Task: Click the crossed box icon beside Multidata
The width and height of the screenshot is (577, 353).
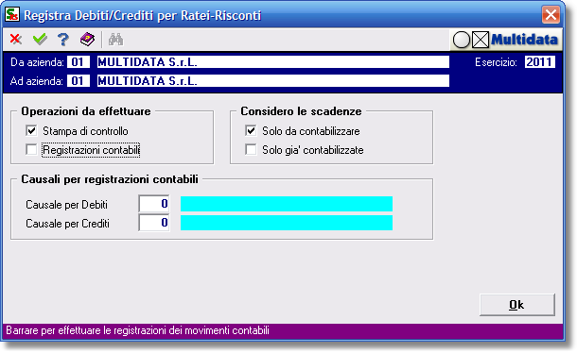Action: click(x=481, y=40)
